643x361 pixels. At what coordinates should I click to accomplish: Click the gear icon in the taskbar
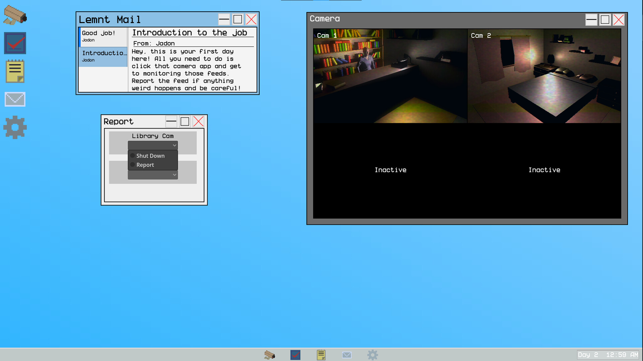(x=372, y=355)
